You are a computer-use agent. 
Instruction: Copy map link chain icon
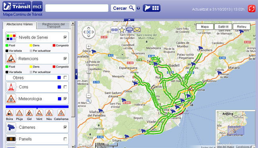point(114,30)
